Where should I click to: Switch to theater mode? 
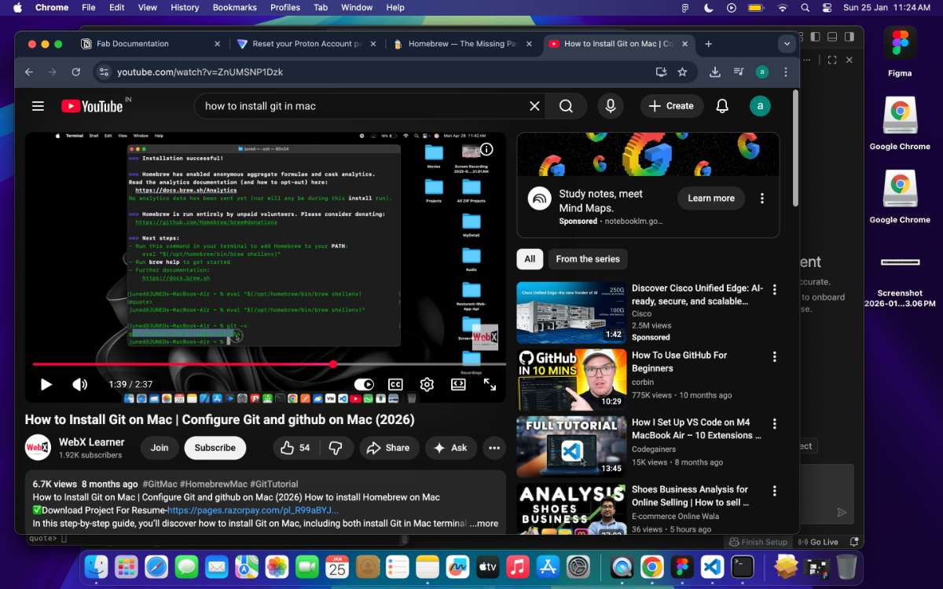[x=458, y=385]
